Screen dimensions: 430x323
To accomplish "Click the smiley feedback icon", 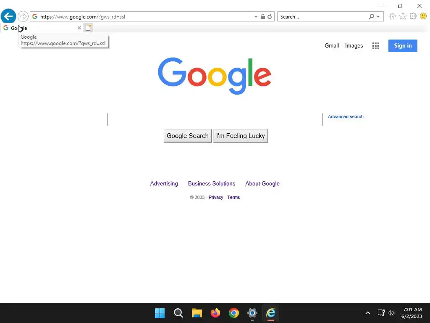I will coord(423,16).
